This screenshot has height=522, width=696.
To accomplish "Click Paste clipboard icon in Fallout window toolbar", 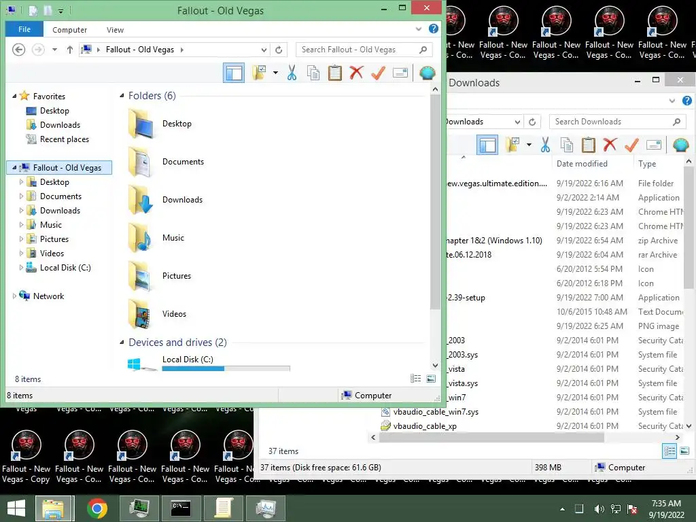I will click(x=334, y=73).
